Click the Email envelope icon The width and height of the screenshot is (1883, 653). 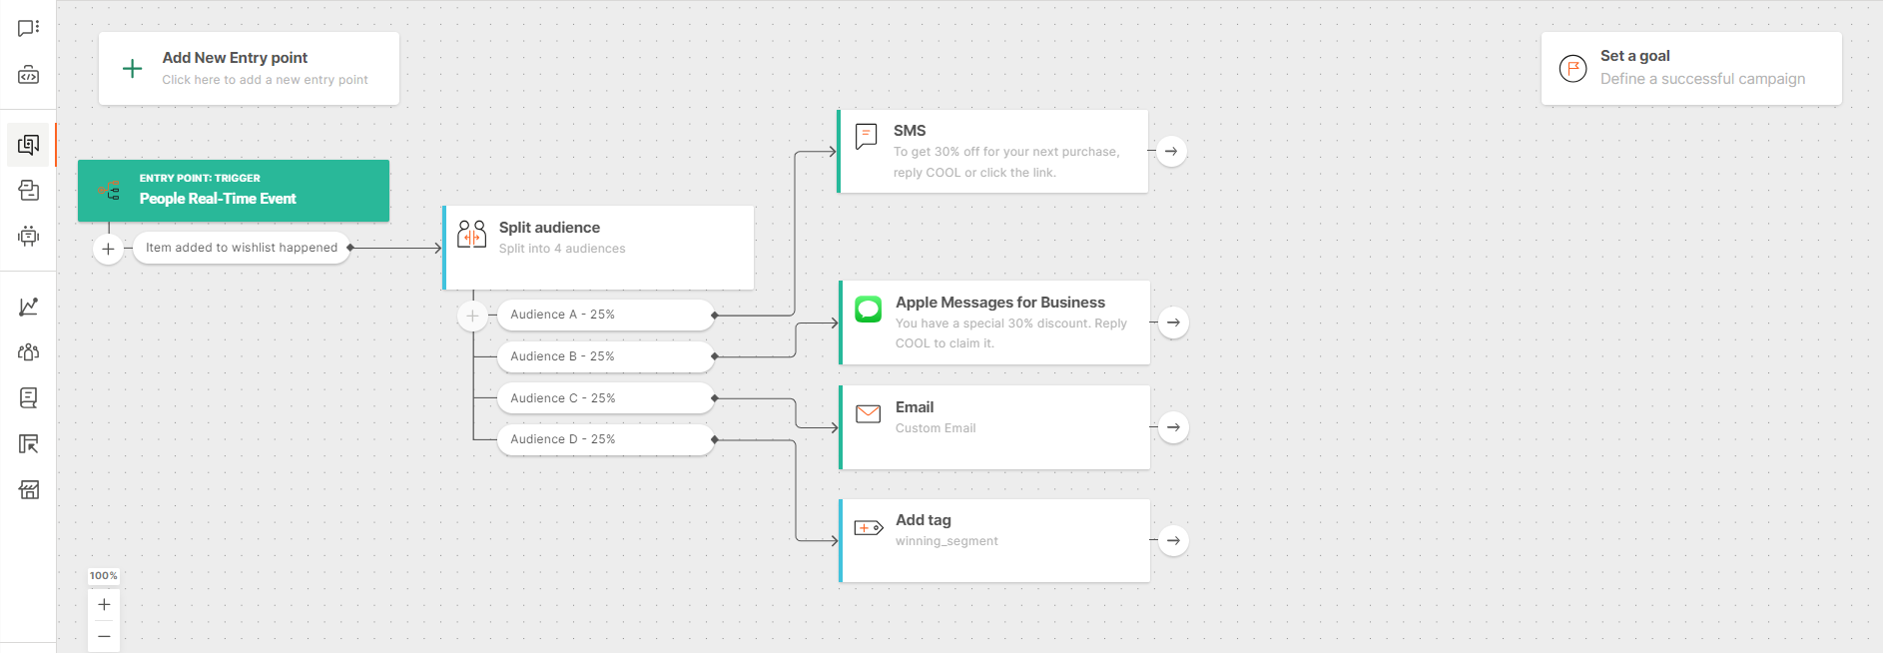pyautogui.click(x=869, y=413)
